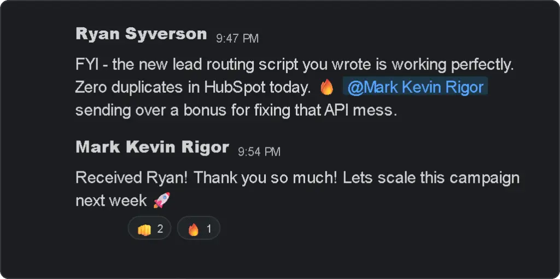This screenshot has width=560, height=279.
Task: Click the 9:47 PM message timestamp
Action: click(237, 38)
